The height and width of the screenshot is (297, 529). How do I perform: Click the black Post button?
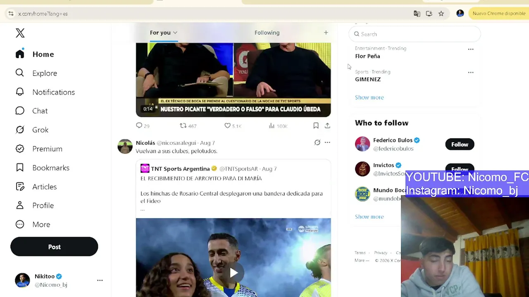[x=54, y=247]
